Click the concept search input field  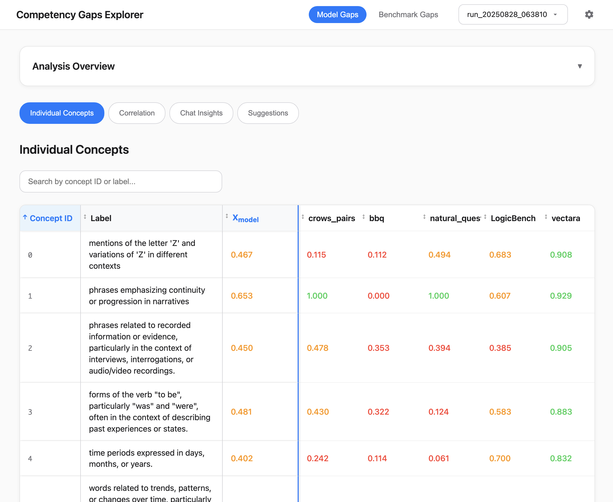121,182
